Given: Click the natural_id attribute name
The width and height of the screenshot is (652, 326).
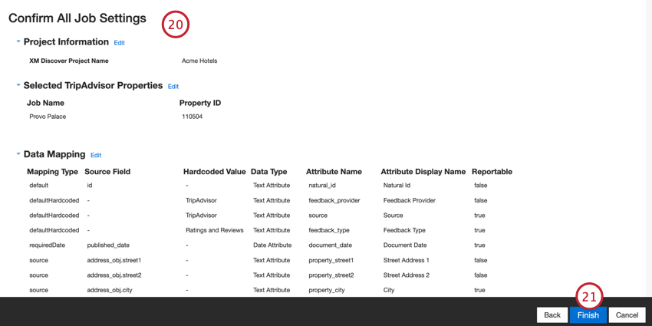Looking at the screenshot, I should (322, 186).
